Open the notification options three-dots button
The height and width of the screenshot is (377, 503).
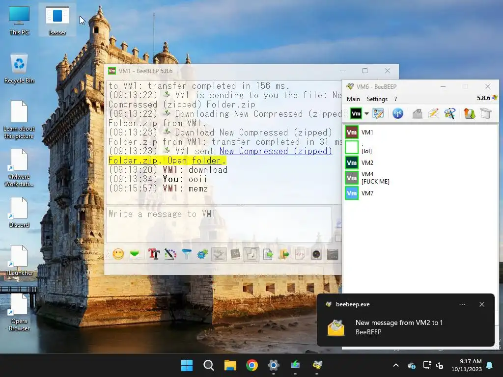(462, 304)
